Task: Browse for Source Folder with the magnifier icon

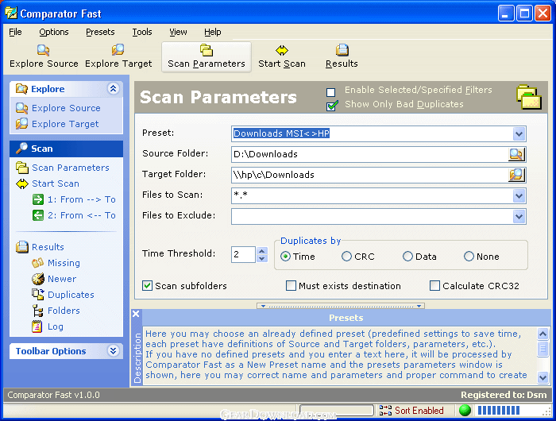Action: (x=516, y=154)
